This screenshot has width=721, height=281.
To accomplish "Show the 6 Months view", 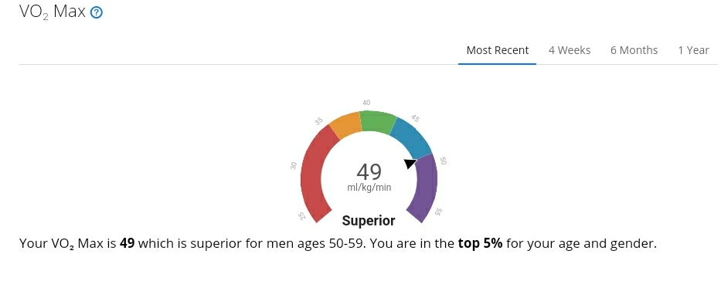I will 634,50.
